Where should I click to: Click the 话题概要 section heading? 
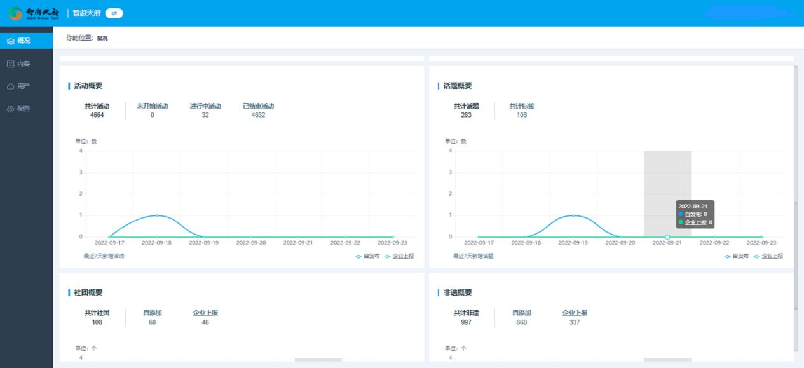point(458,86)
